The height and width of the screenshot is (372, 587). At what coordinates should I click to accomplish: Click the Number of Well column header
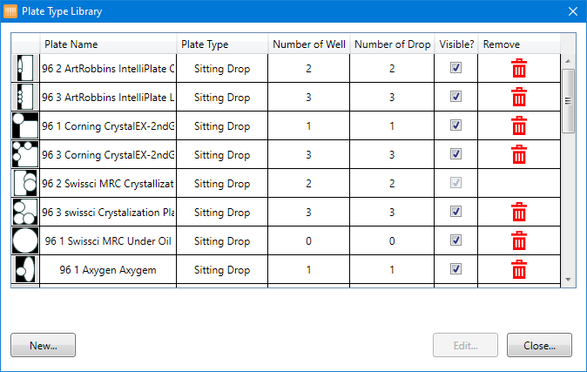click(308, 44)
